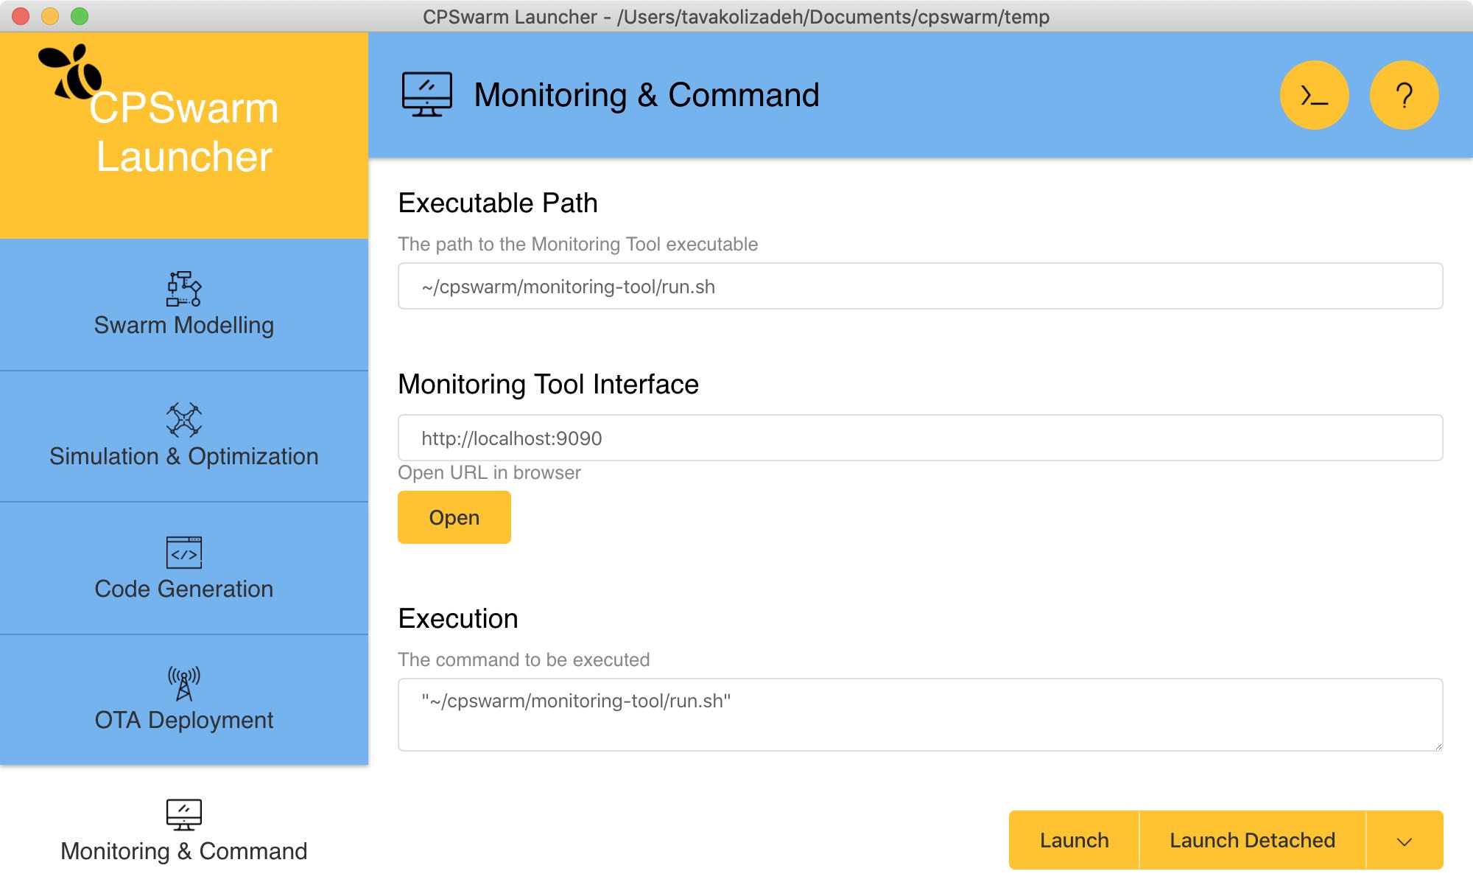
Task: Click the CPSwarm bee logo
Action: coord(71,72)
